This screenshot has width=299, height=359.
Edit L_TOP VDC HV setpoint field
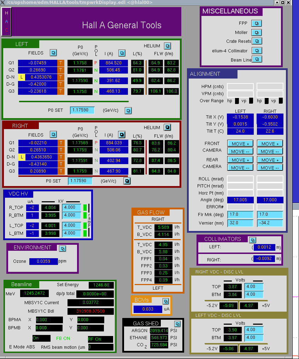point(71,225)
